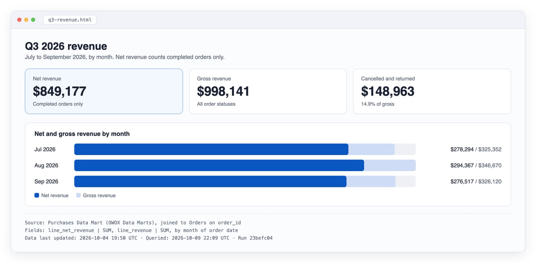The height and width of the screenshot is (263, 536).
Task: Click the Gross revenue legend swatch
Action: (x=78, y=195)
